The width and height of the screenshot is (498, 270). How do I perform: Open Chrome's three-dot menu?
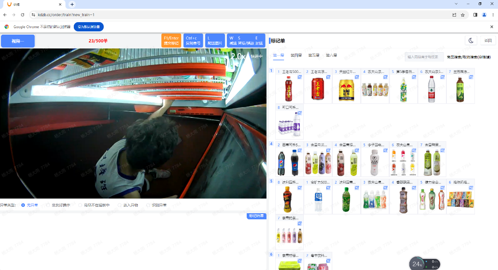click(x=492, y=15)
